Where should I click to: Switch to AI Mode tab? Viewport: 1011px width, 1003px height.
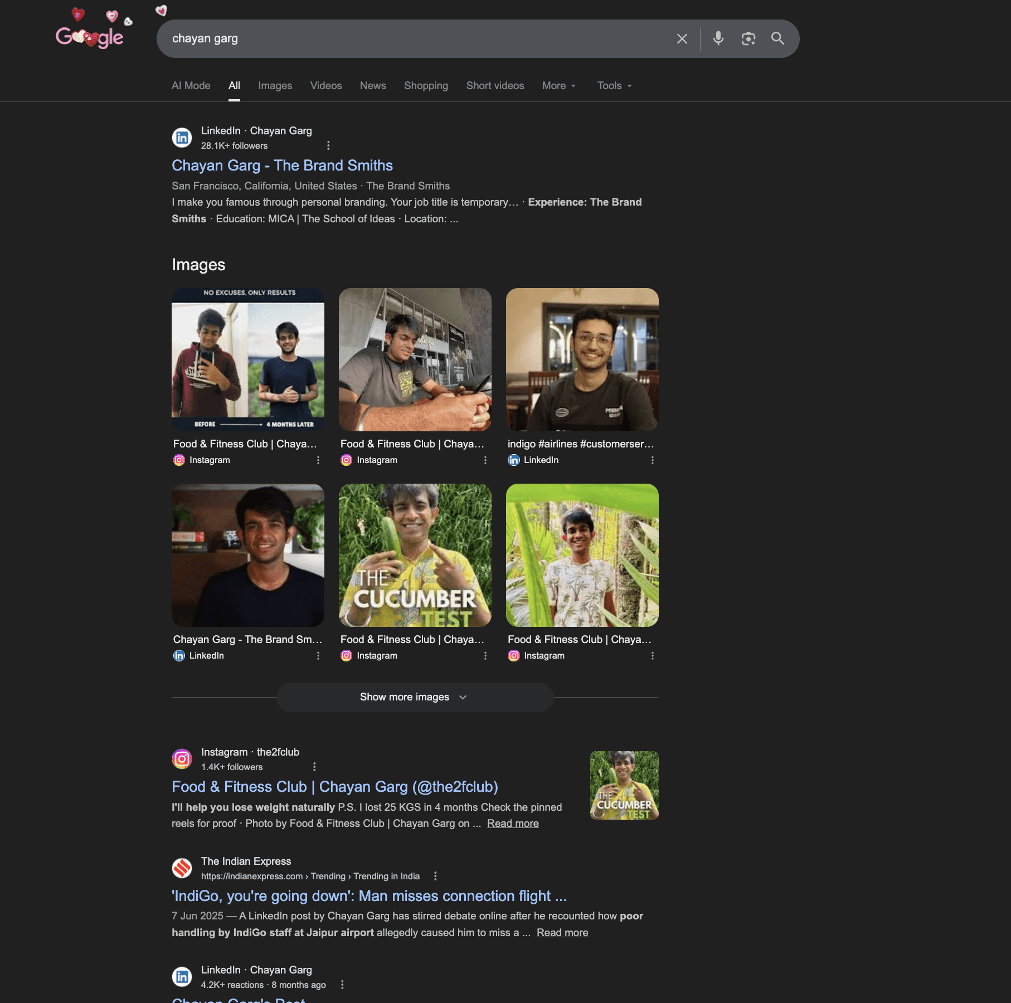191,86
